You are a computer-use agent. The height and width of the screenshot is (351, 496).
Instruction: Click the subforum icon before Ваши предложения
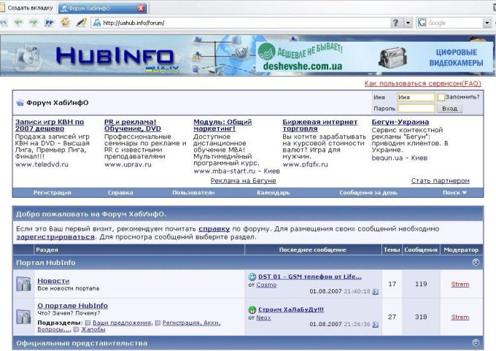[88, 323]
